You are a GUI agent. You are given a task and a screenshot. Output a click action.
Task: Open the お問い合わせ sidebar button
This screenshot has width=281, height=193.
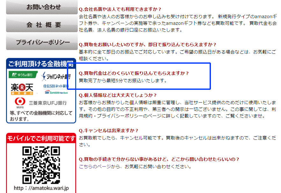[42, 7]
